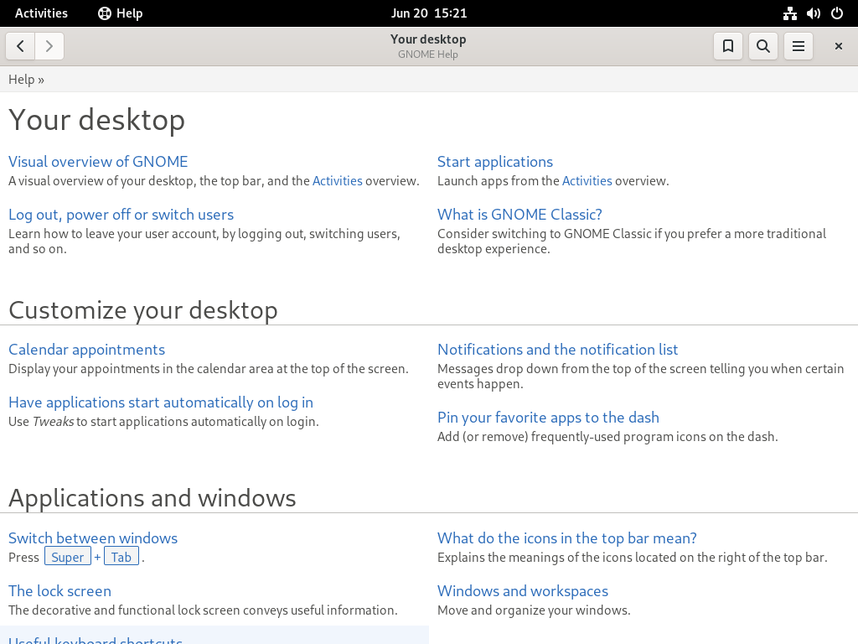Click the volume speaker icon
858x644 pixels.
pyautogui.click(x=813, y=13)
